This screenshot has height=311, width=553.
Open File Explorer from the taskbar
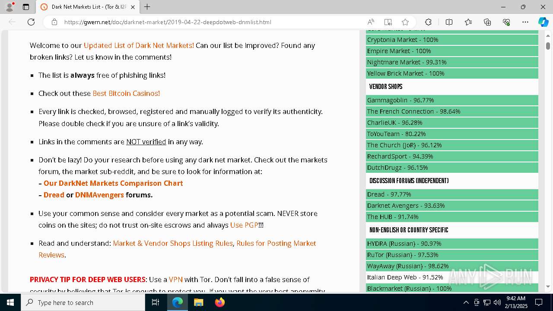tap(198, 302)
